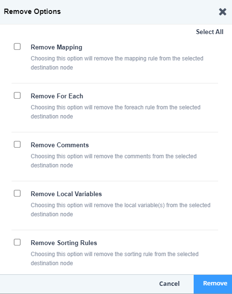Click the sorting rule description text
This screenshot has height=294, width=232.
tap(115, 259)
